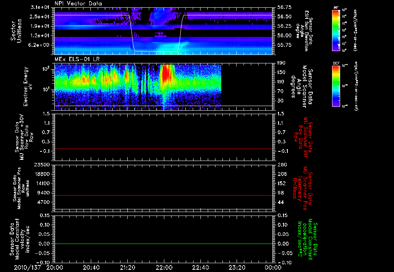
Task: Click the 23:20 time axis label
Action: (237, 267)
